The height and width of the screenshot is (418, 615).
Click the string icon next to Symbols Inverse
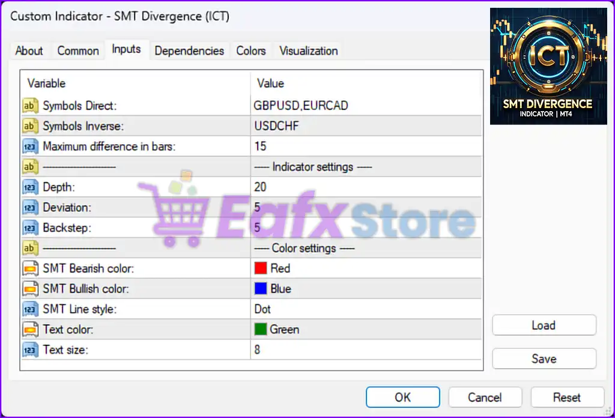[x=30, y=126]
